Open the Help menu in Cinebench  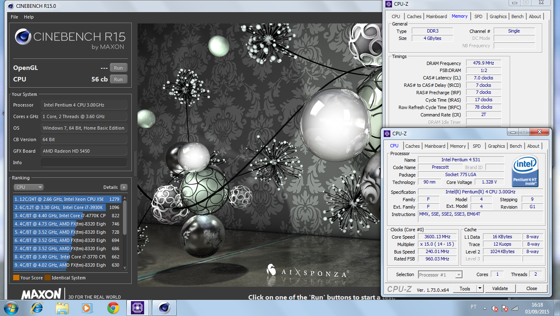coord(29,17)
